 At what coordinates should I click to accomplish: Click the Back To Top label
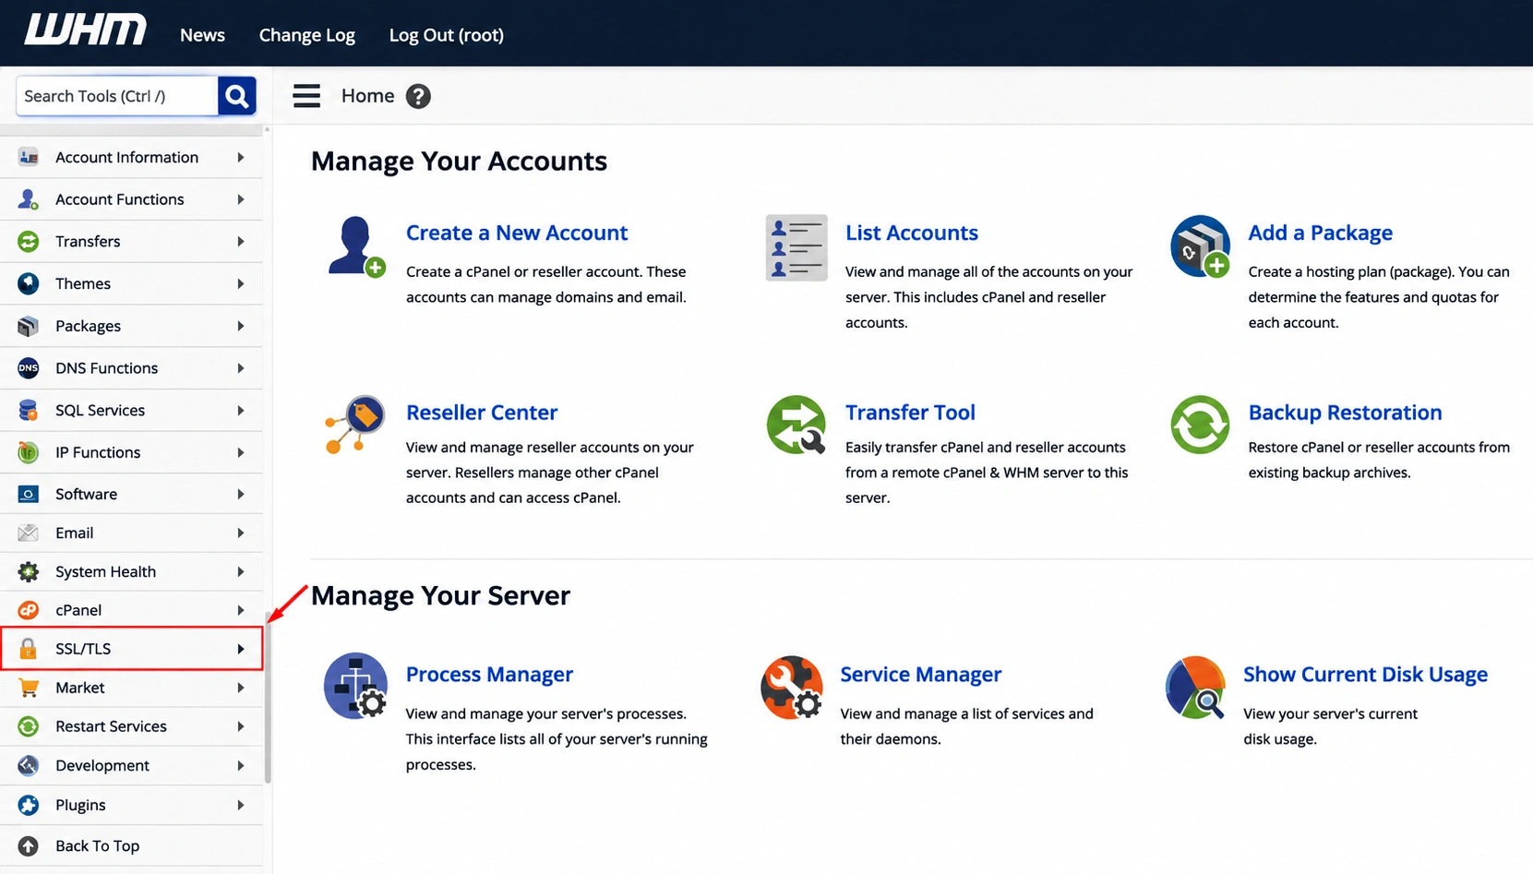(97, 846)
